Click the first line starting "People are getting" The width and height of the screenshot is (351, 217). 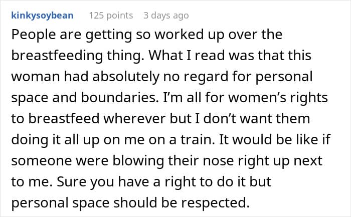(x=146, y=35)
